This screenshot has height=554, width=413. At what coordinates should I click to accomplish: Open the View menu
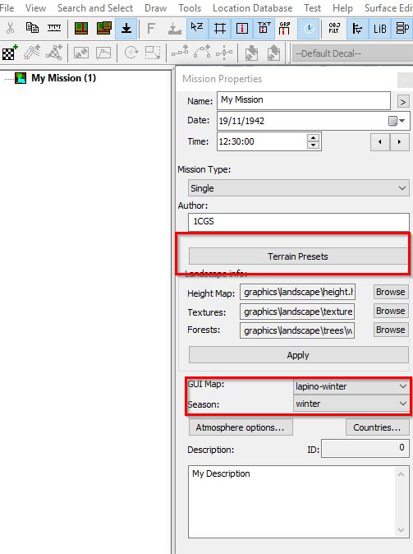pyautogui.click(x=35, y=7)
